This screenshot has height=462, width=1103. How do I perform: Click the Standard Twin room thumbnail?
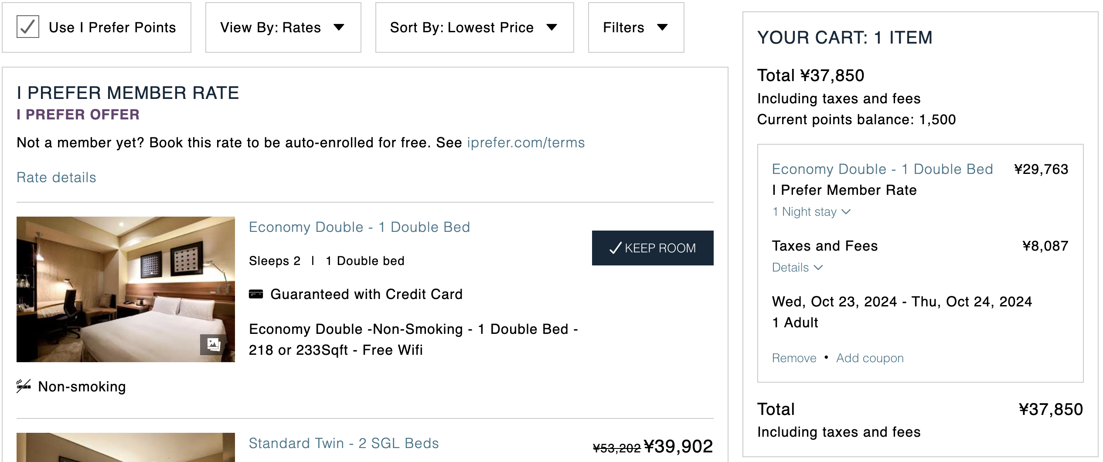pyautogui.click(x=126, y=447)
